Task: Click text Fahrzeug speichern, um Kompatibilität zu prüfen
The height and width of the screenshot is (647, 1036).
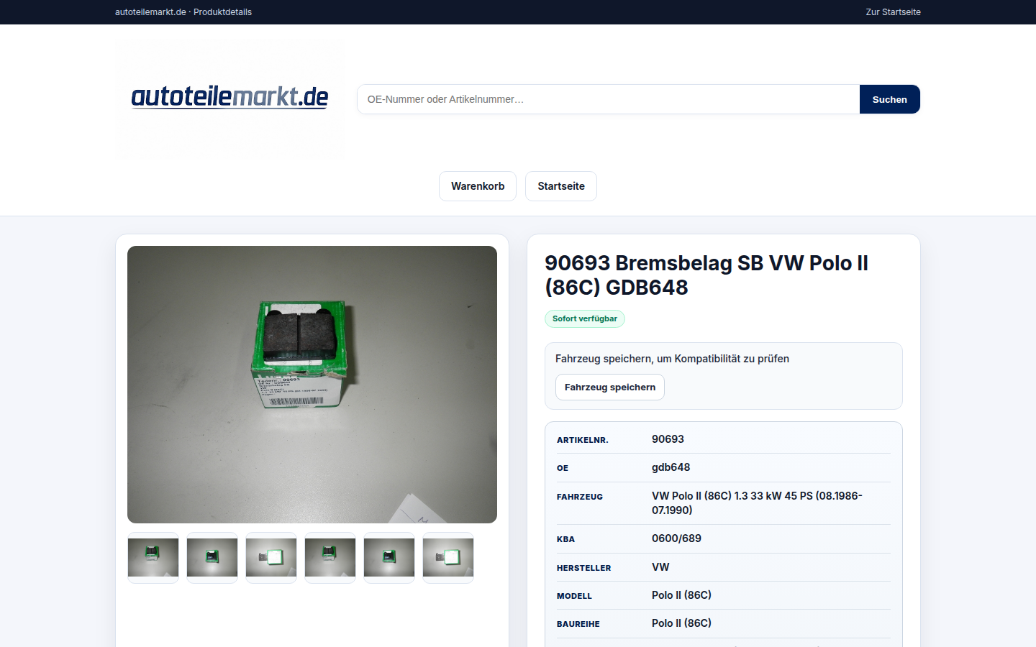Action: pyautogui.click(x=672, y=359)
